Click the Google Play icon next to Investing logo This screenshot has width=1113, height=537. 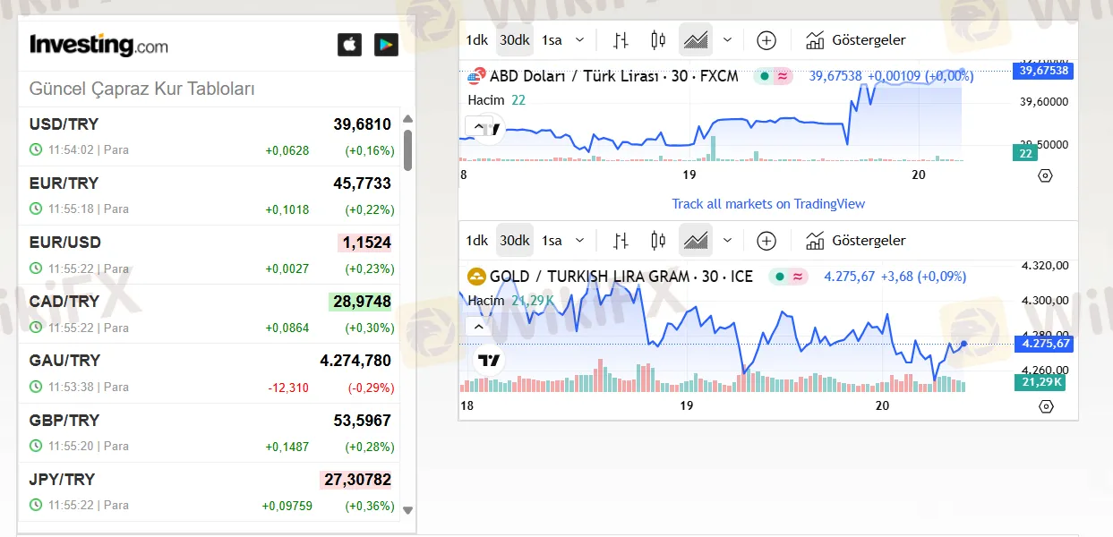point(386,43)
